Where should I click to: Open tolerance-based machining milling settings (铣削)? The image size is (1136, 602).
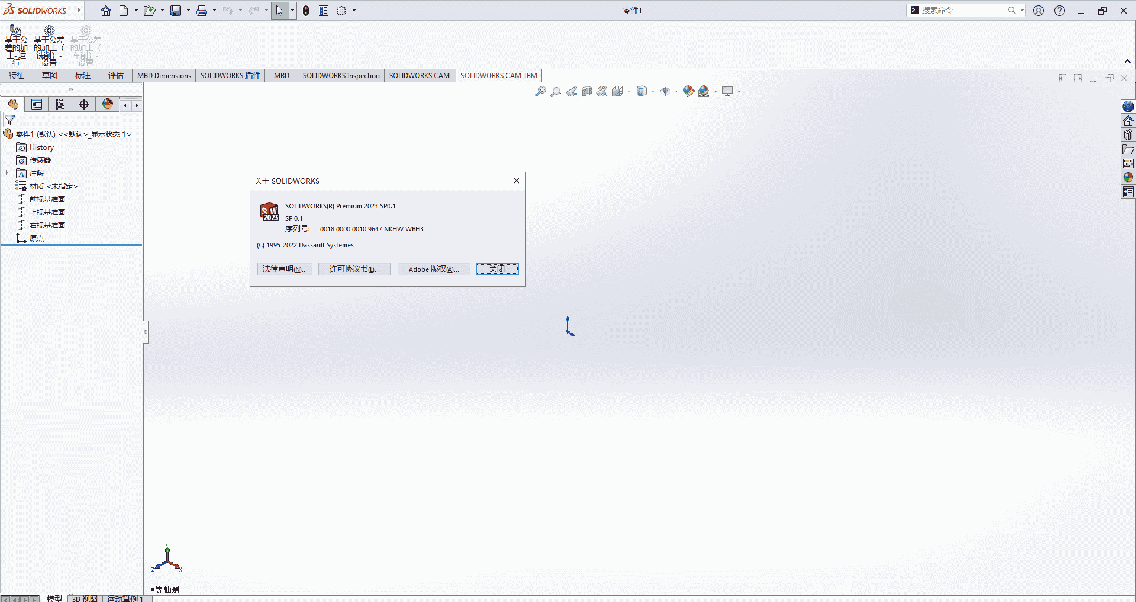pos(49,46)
